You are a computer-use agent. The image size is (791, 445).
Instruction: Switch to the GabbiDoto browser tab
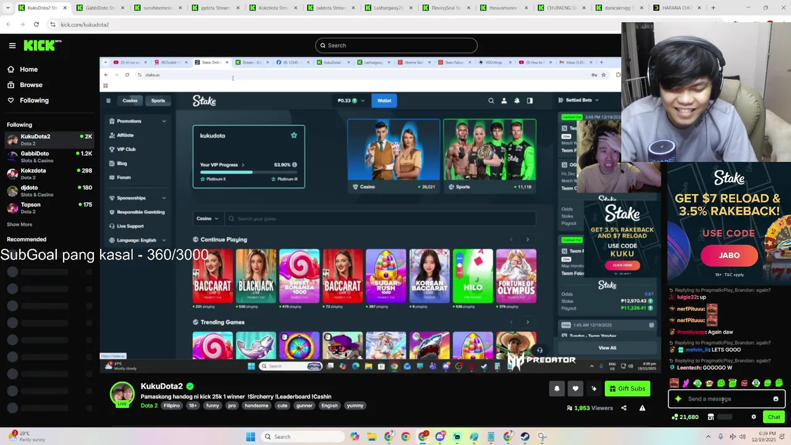99,8
